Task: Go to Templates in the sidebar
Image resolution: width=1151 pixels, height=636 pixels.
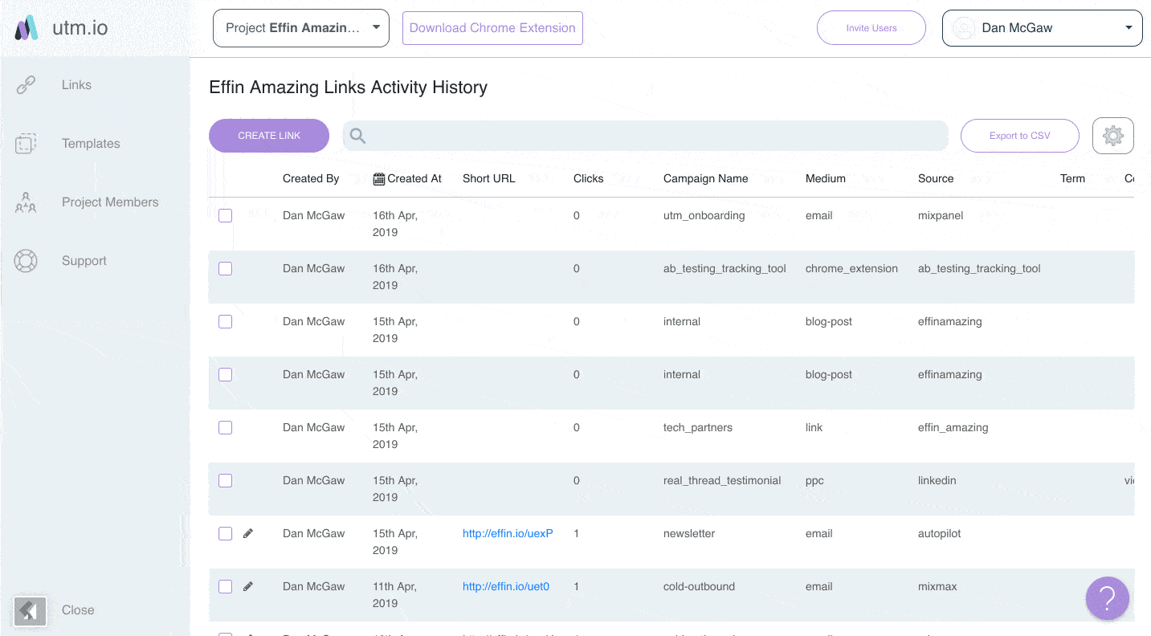Action: [x=91, y=144]
